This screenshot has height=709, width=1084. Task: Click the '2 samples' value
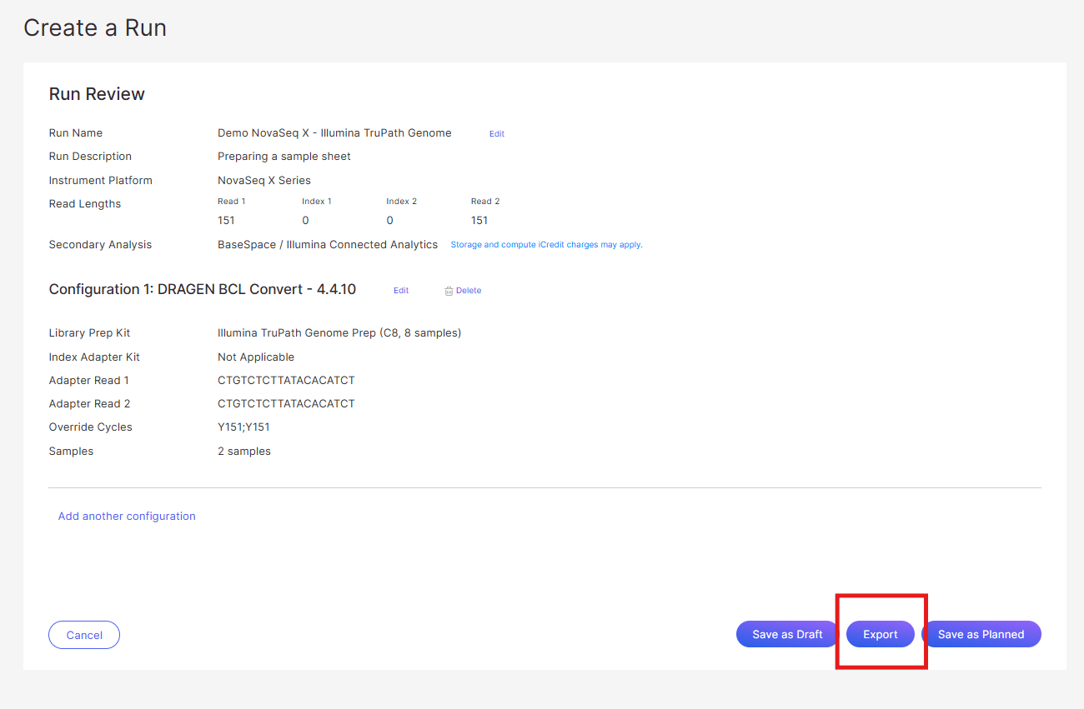[x=243, y=451]
